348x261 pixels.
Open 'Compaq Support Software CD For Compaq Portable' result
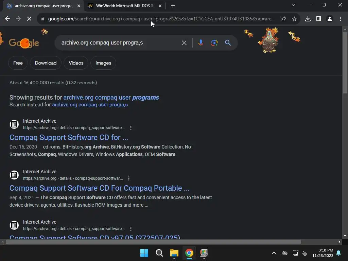pyautogui.click(x=100, y=188)
